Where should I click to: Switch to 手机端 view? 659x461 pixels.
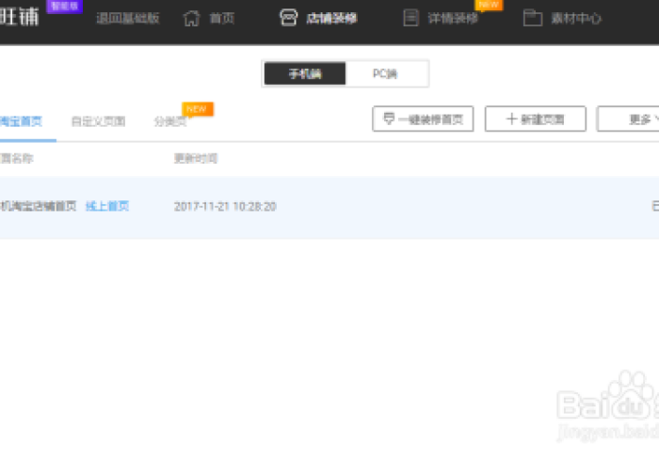click(305, 73)
